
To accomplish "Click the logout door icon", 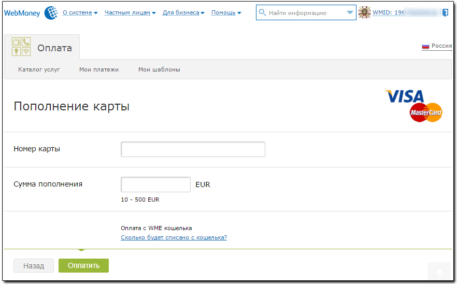I will click(445, 12).
